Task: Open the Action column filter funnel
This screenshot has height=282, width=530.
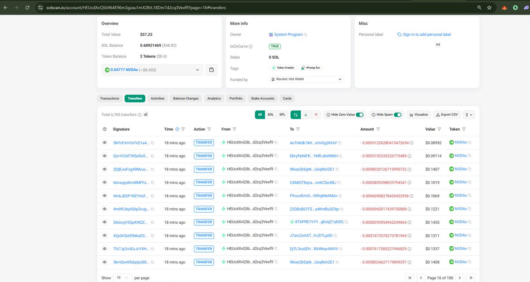Action: tap(209, 129)
